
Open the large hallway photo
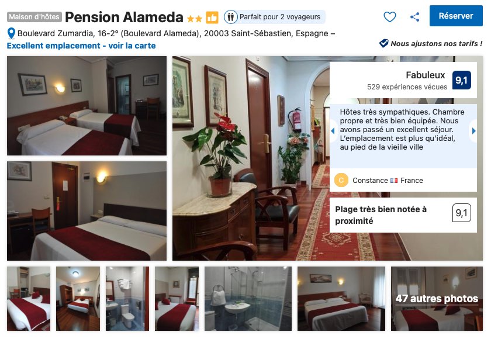click(x=251, y=158)
